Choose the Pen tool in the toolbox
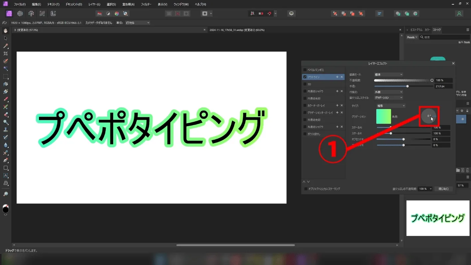 pos(6,160)
